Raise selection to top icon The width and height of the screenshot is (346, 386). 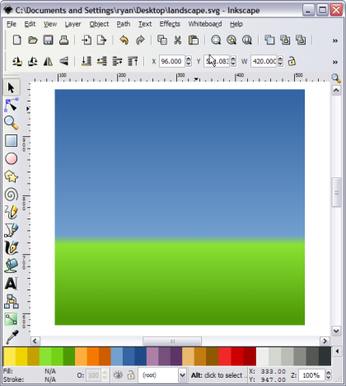pyautogui.click(x=133, y=61)
